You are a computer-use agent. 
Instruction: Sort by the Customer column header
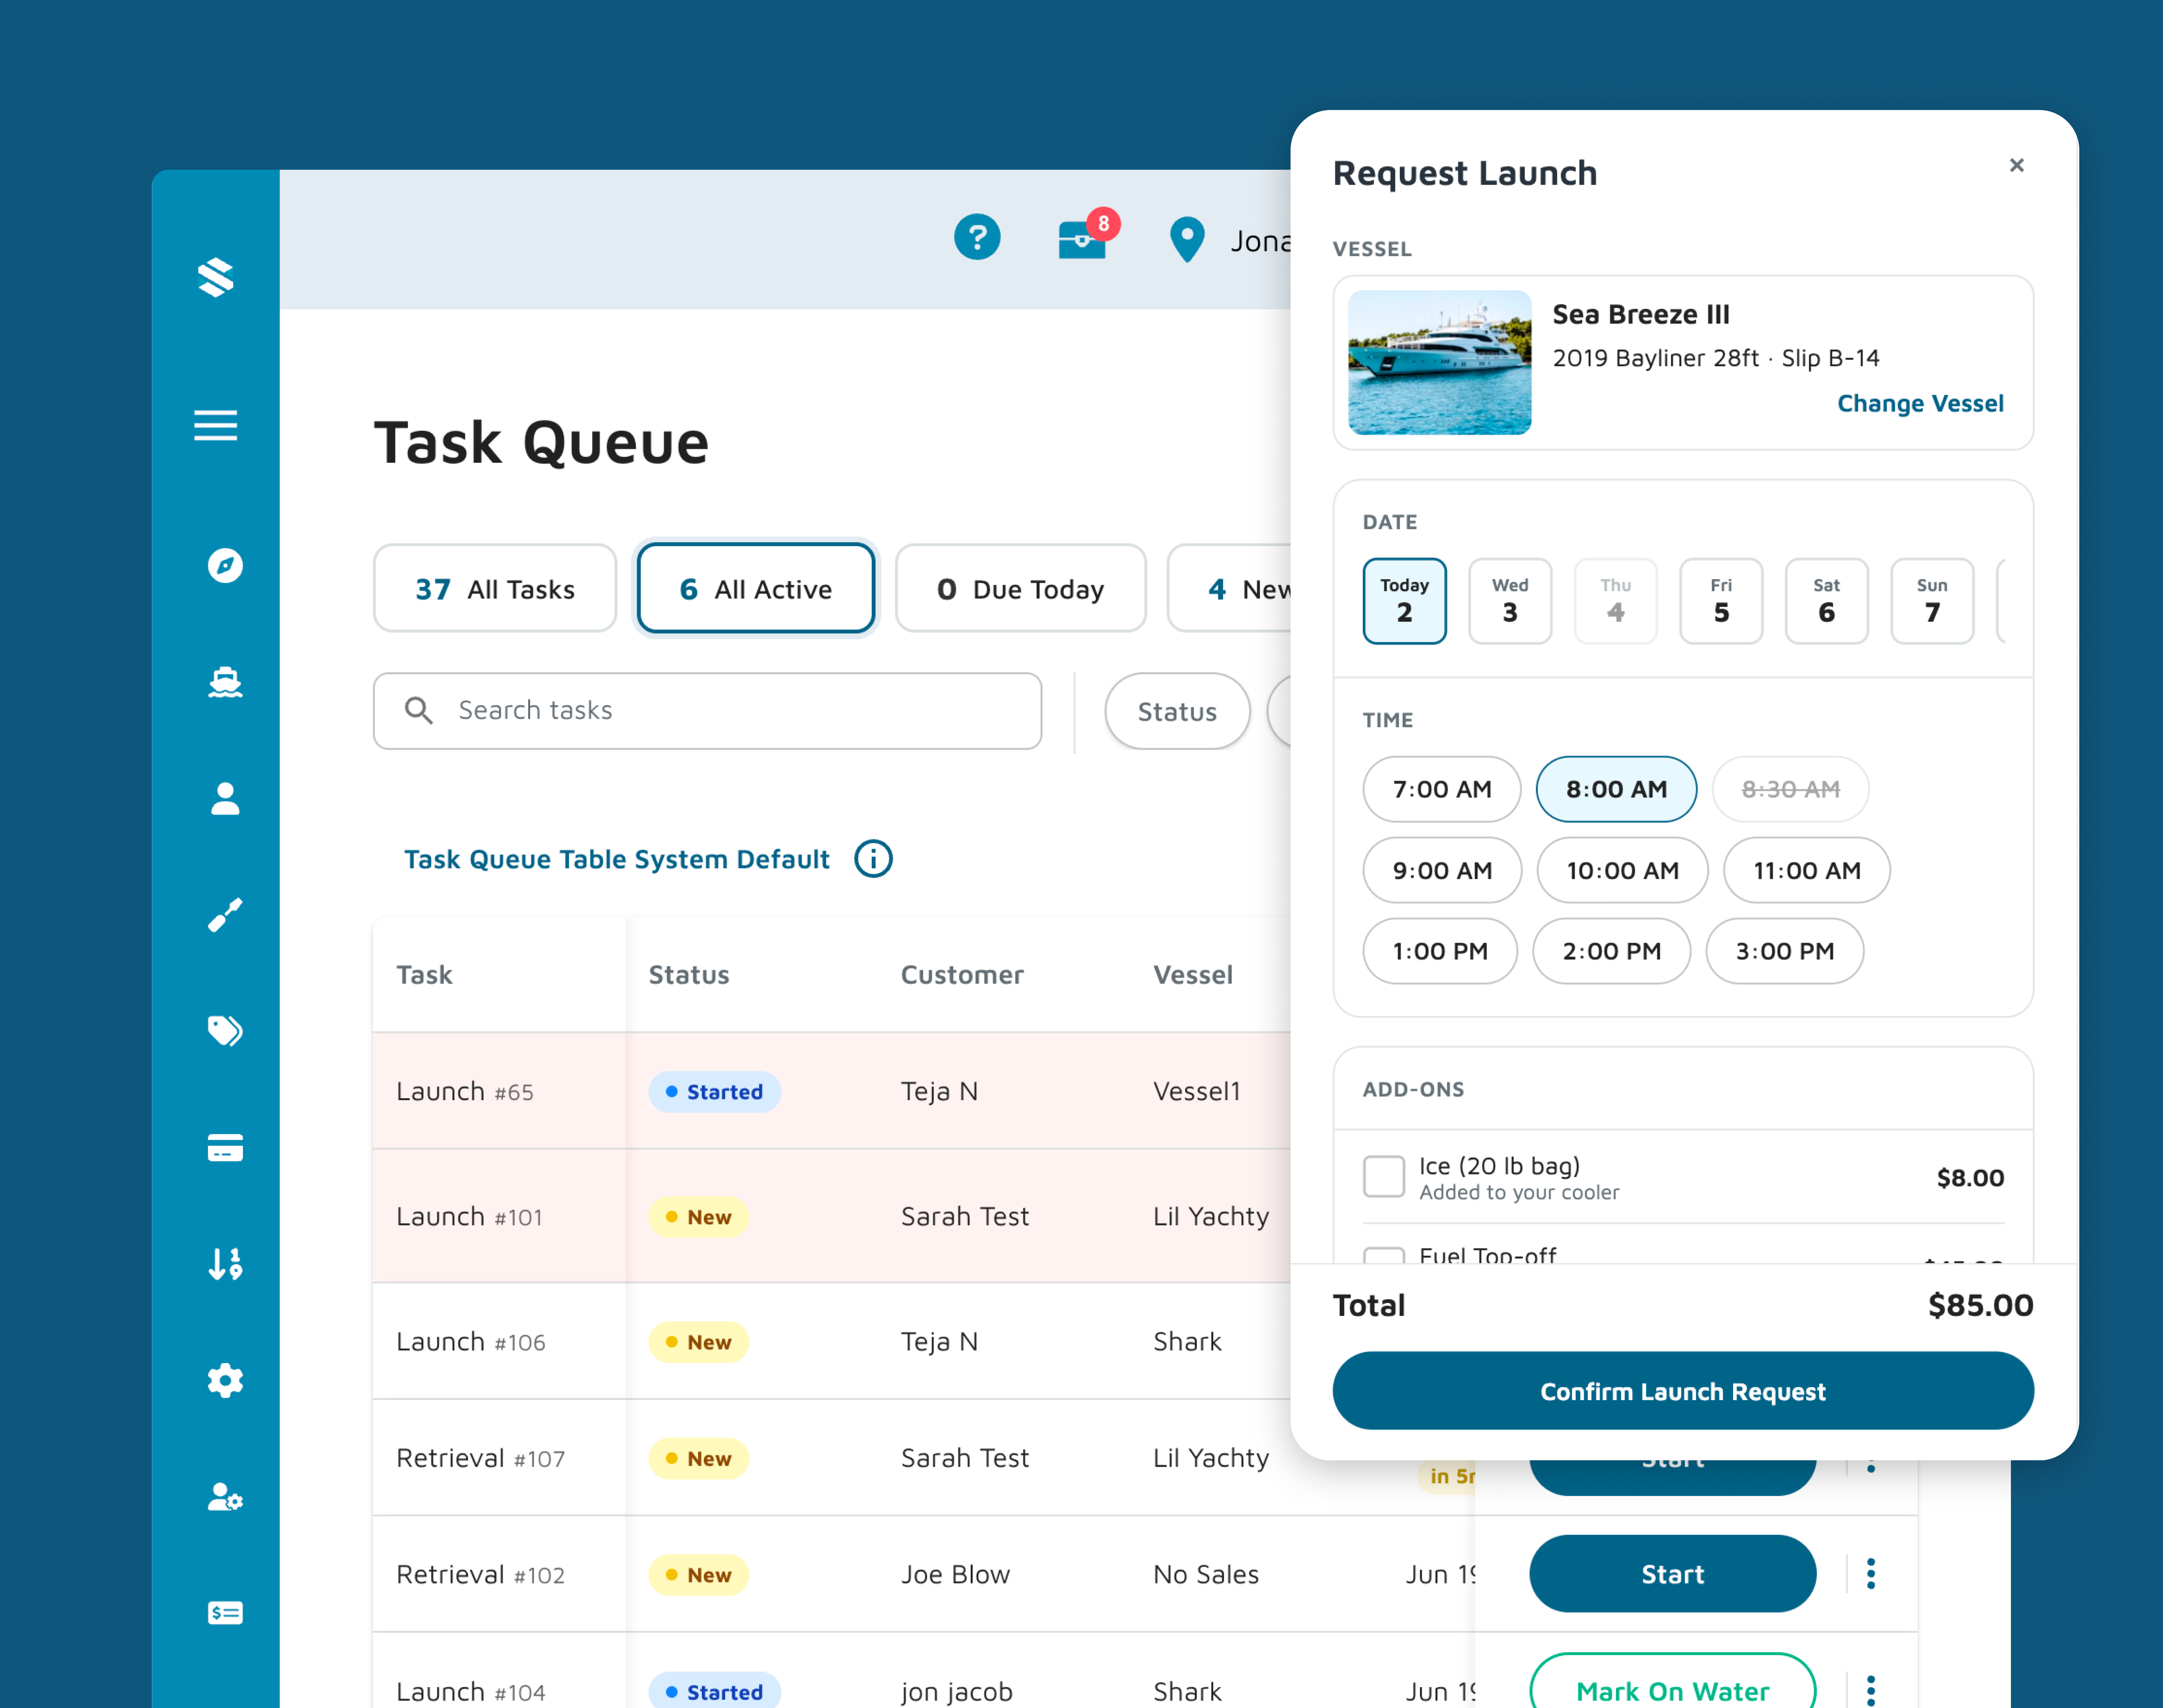coord(962,974)
